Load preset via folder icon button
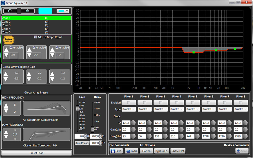 (x=132, y=151)
